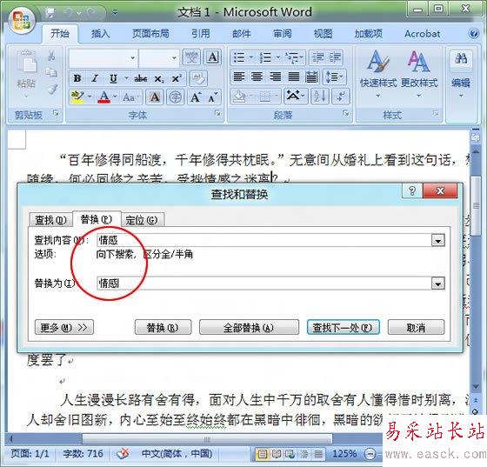
Task: Click the clear formatting eraser icon
Action: [198, 78]
